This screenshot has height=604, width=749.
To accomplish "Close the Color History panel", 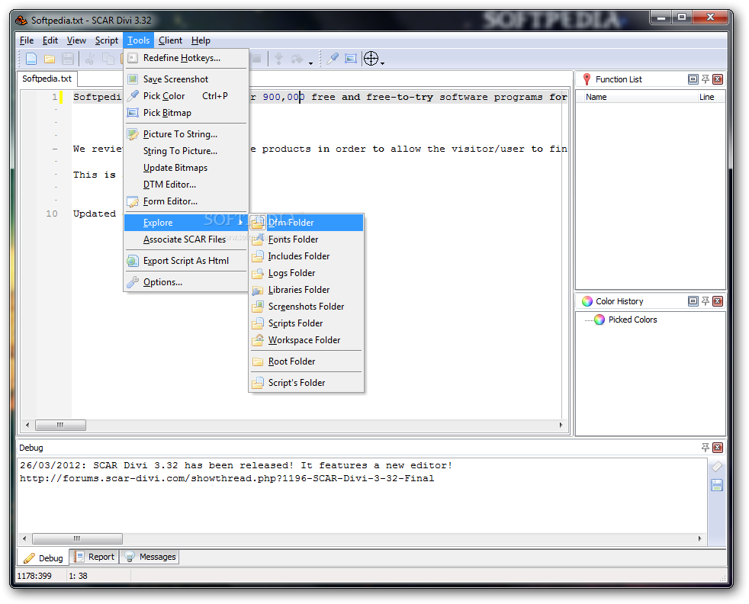I will tap(718, 300).
